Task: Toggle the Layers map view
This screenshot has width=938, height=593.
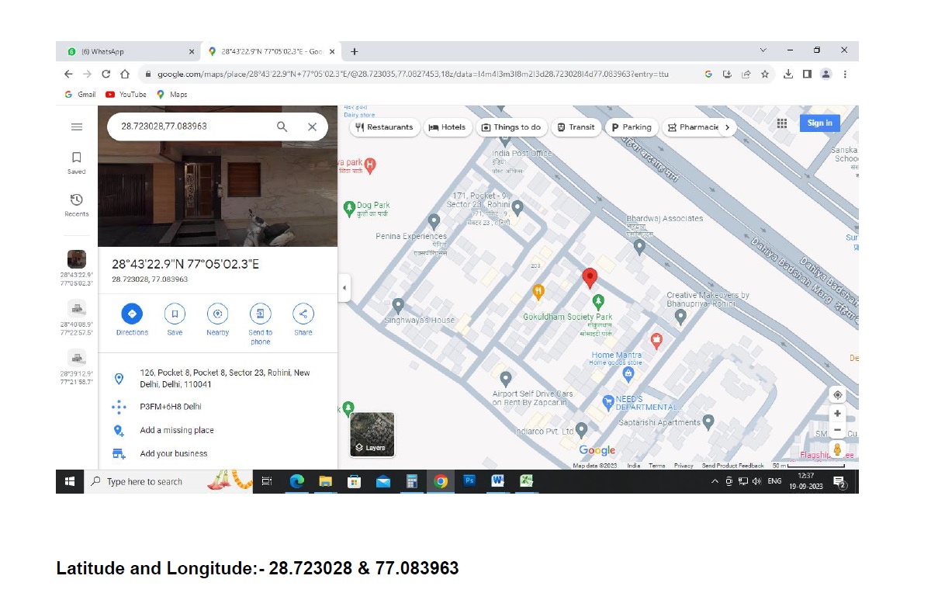Action: click(372, 434)
